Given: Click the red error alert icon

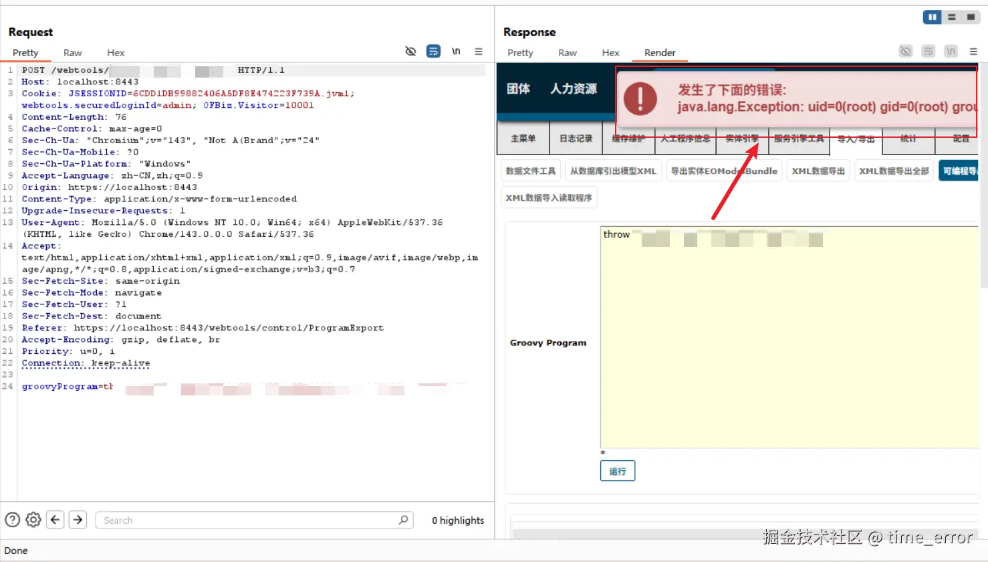Looking at the screenshot, I should pos(640,98).
